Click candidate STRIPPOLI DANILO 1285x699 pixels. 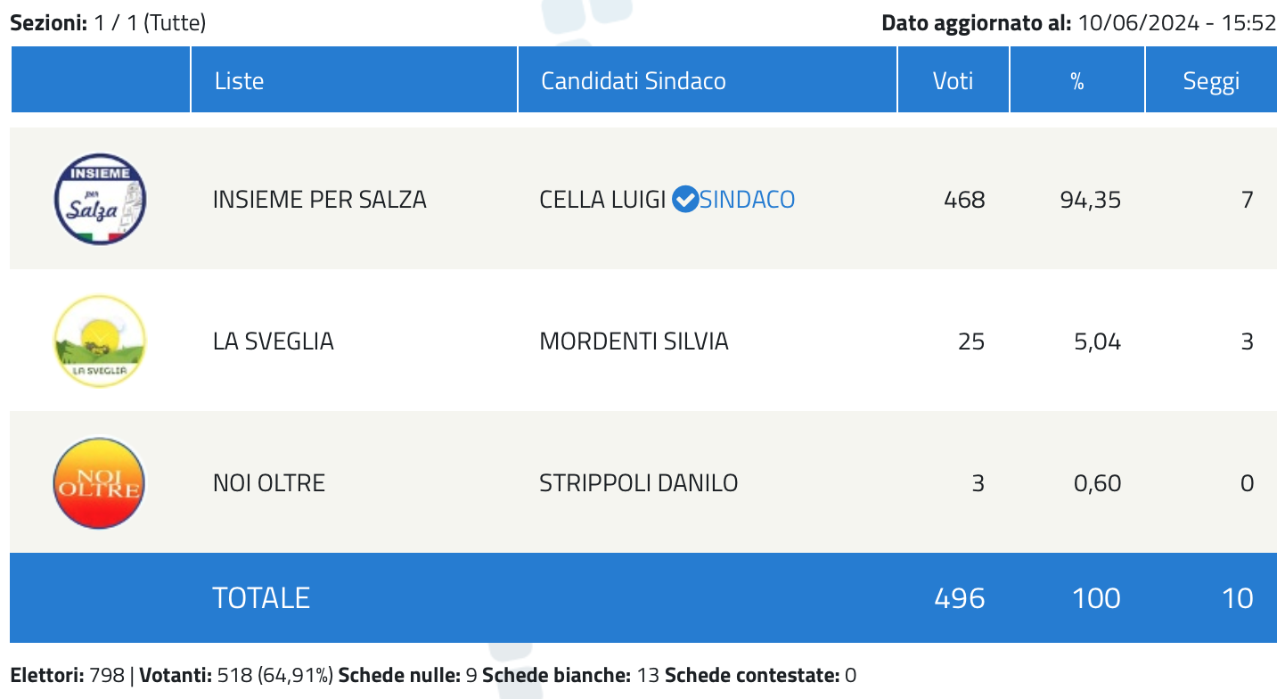(x=639, y=483)
